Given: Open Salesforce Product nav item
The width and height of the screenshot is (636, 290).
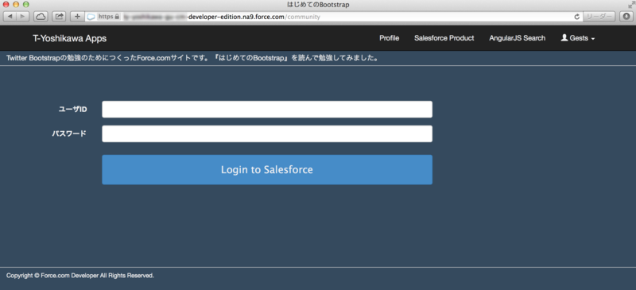Looking at the screenshot, I should [x=444, y=38].
